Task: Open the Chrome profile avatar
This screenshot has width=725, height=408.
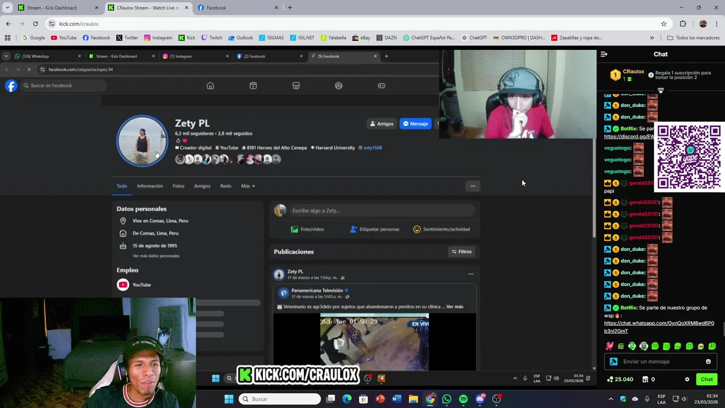Action: 703,24
